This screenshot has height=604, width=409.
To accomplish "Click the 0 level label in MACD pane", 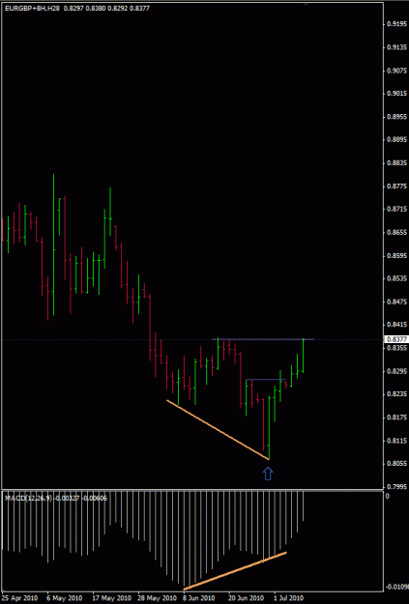I will coord(388,496).
